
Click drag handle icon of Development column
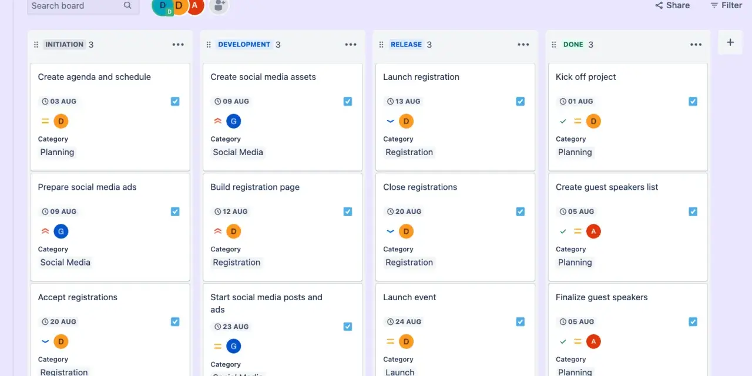(209, 45)
